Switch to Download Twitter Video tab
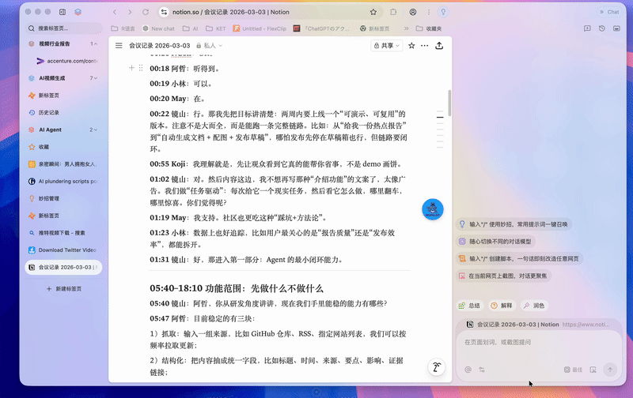Image resolution: width=633 pixels, height=398 pixels. 63,250
